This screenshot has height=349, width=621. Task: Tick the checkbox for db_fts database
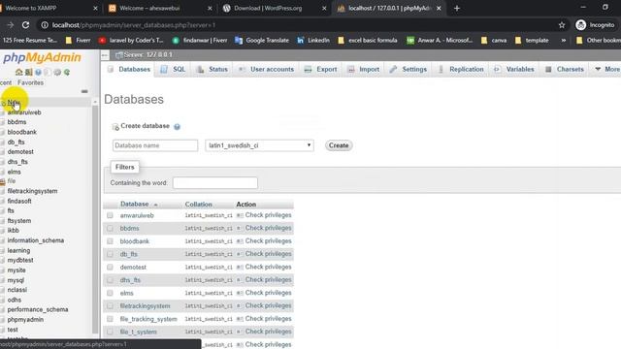tap(110, 254)
